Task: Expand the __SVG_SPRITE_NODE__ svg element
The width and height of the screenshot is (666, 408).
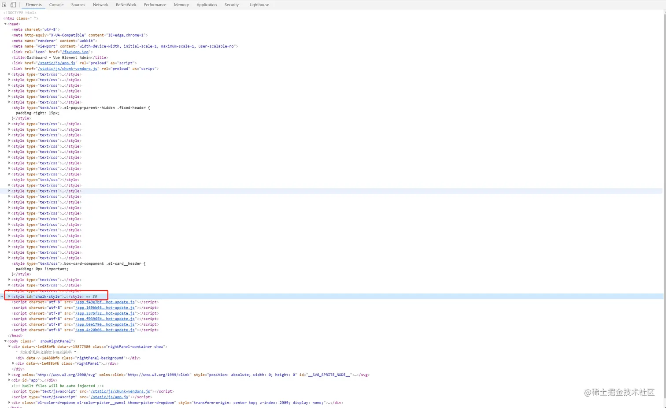Action: 9,375
